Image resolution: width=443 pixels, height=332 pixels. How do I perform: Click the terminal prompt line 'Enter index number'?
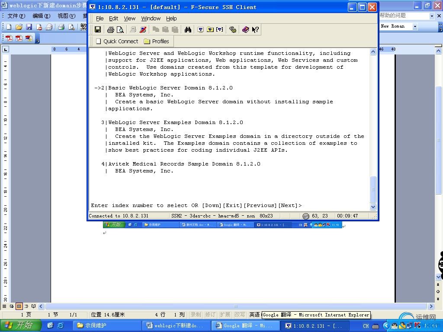196,205
